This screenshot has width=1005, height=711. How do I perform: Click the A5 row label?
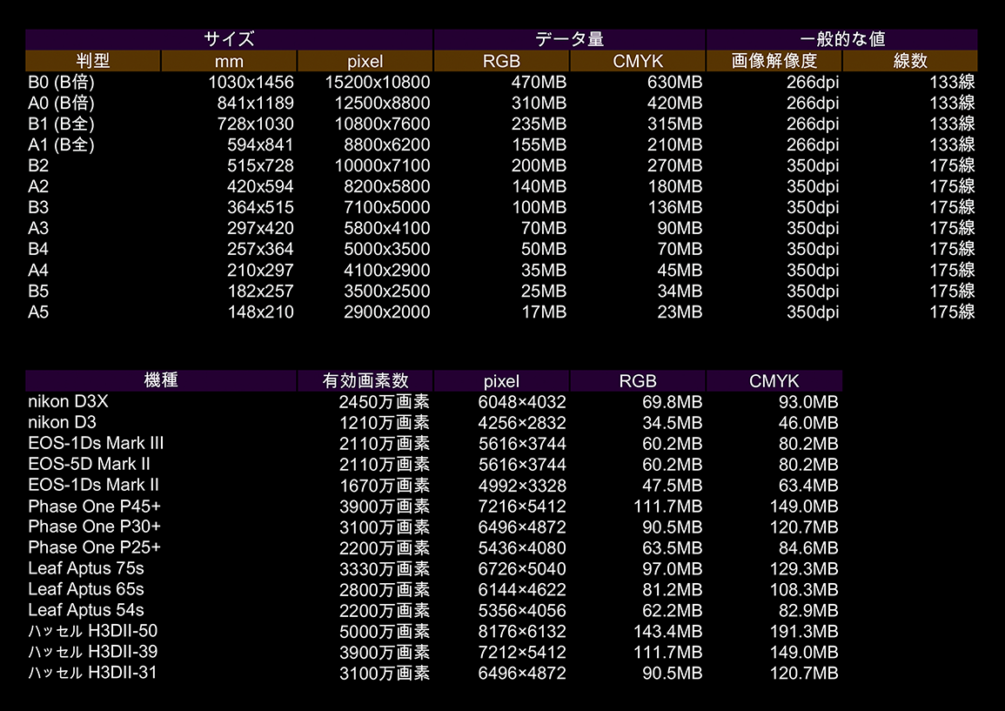pyautogui.click(x=38, y=312)
